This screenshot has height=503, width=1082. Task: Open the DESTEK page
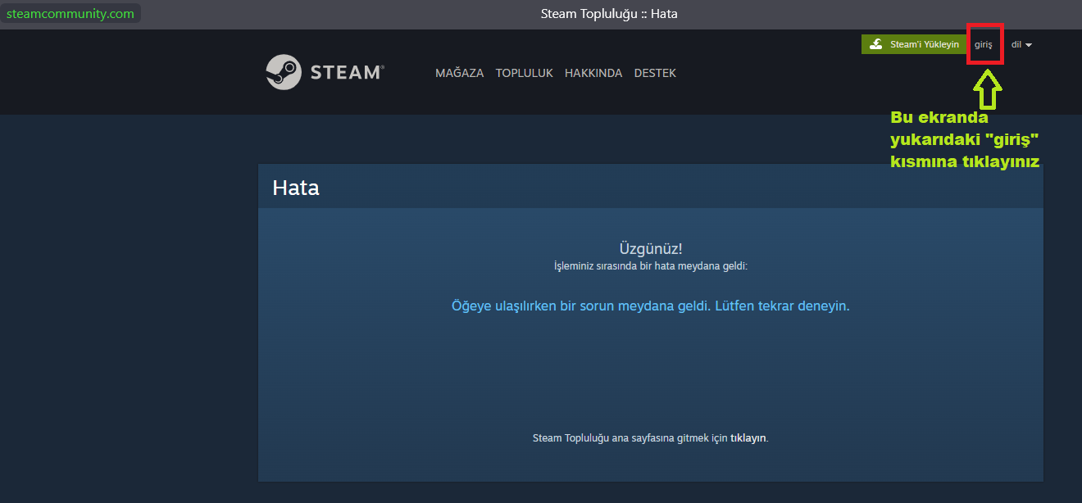[x=655, y=73]
